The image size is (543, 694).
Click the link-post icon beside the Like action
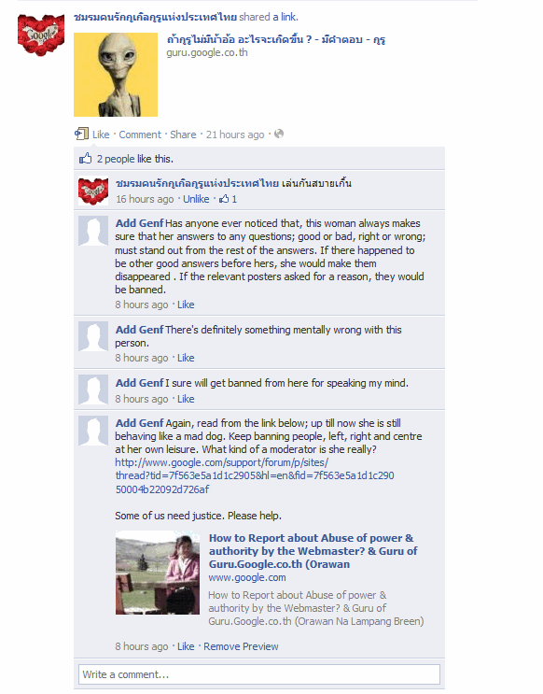tap(81, 134)
